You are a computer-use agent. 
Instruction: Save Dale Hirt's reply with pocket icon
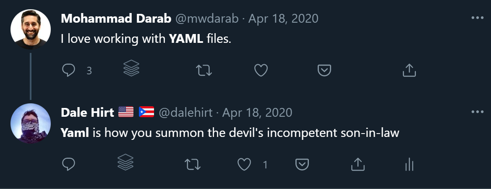click(302, 164)
